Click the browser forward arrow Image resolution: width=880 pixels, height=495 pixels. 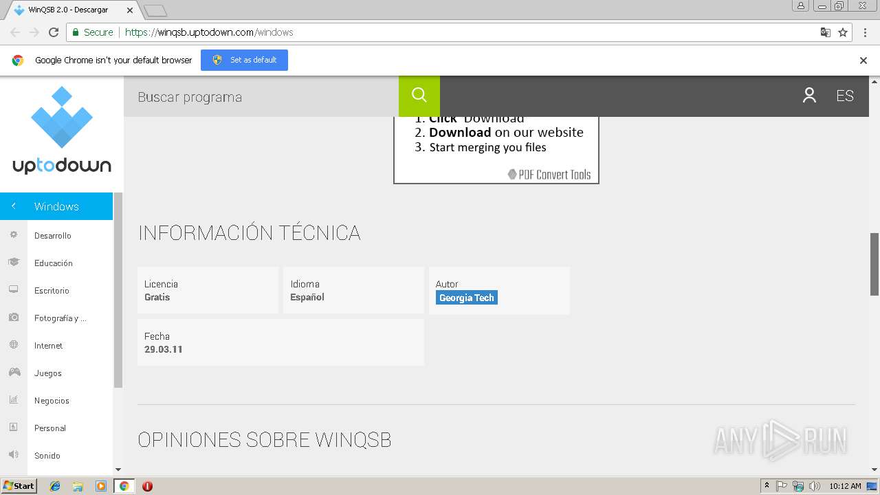tap(34, 32)
